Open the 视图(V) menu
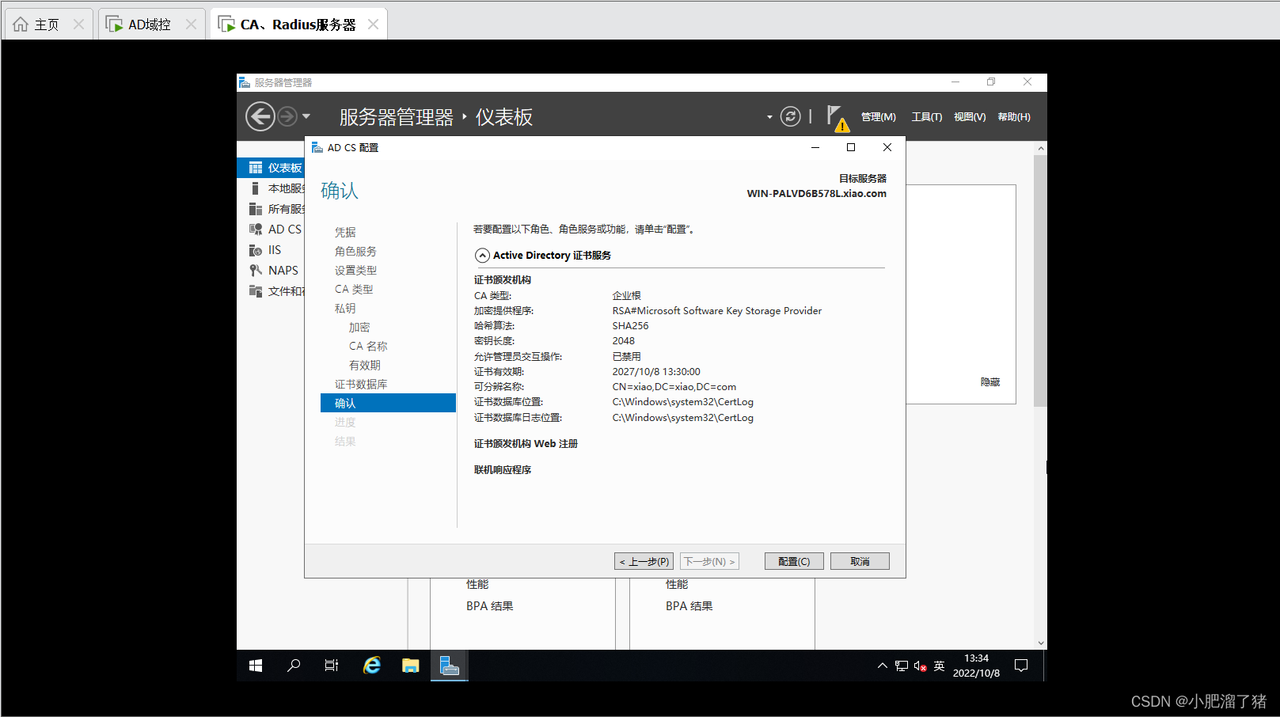The height and width of the screenshot is (717, 1280). 970,117
